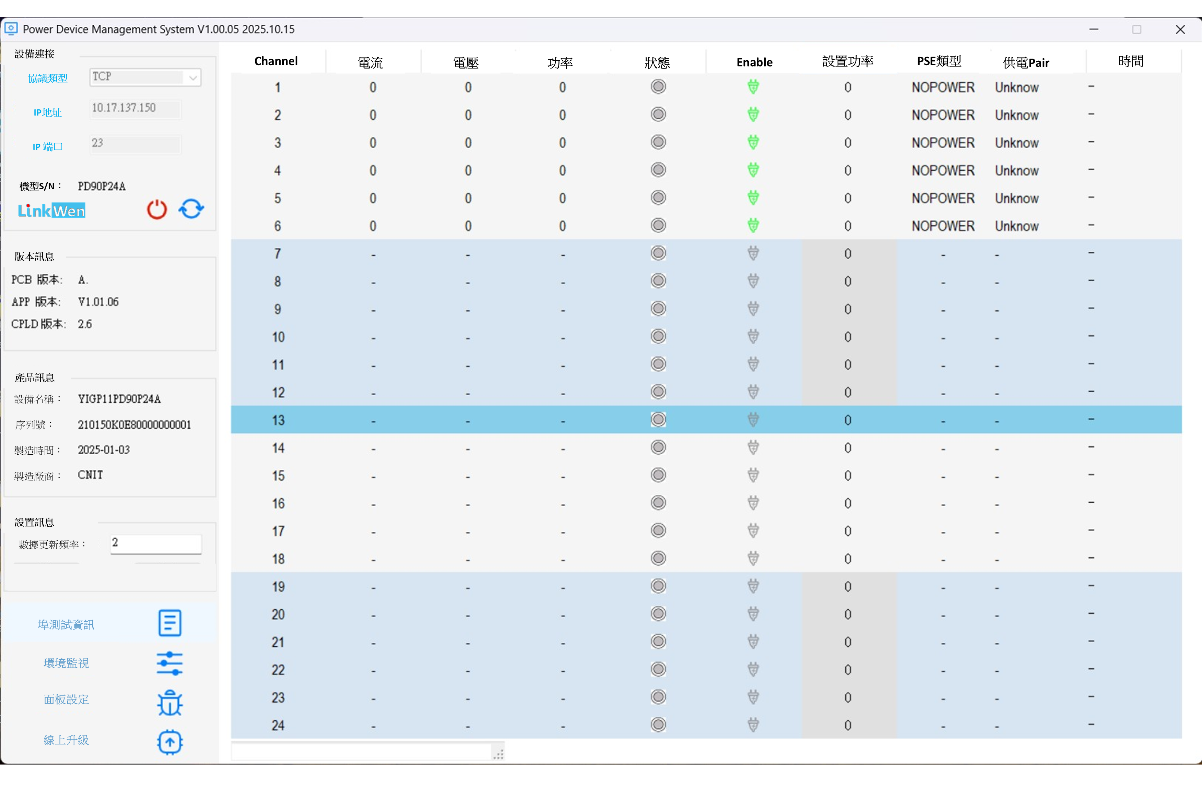The height and width of the screenshot is (791, 1202).
Task: Click the Enable column header
Action: (754, 62)
